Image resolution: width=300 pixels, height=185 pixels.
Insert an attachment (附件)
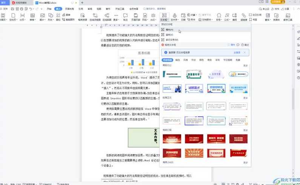[191, 20]
